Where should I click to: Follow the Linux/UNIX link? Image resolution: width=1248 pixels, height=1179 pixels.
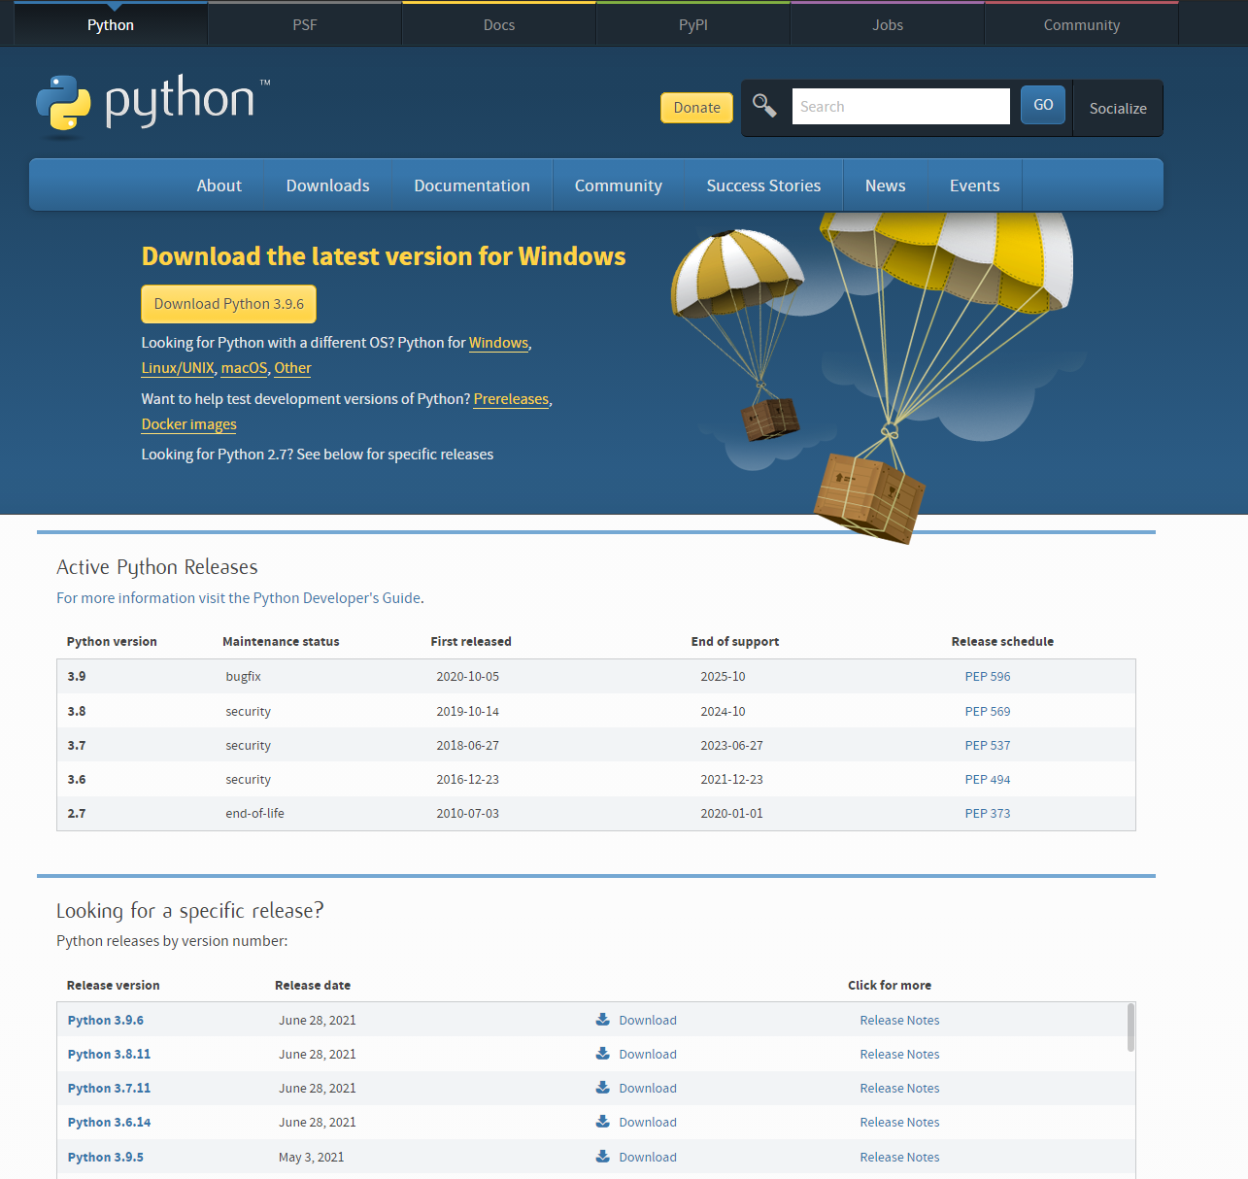click(x=178, y=368)
